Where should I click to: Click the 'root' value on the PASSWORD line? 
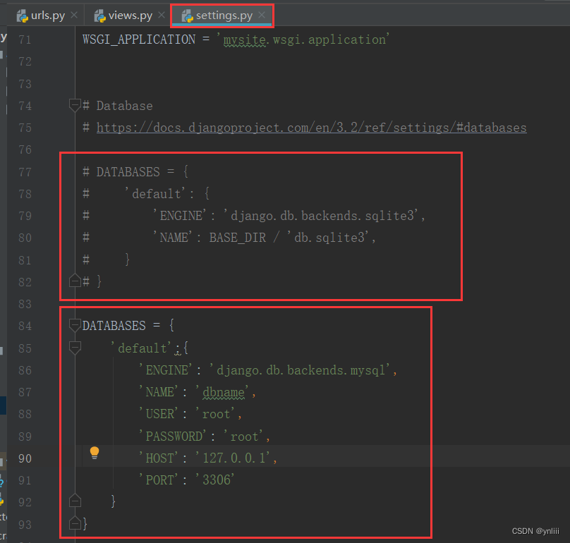tap(244, 436)
